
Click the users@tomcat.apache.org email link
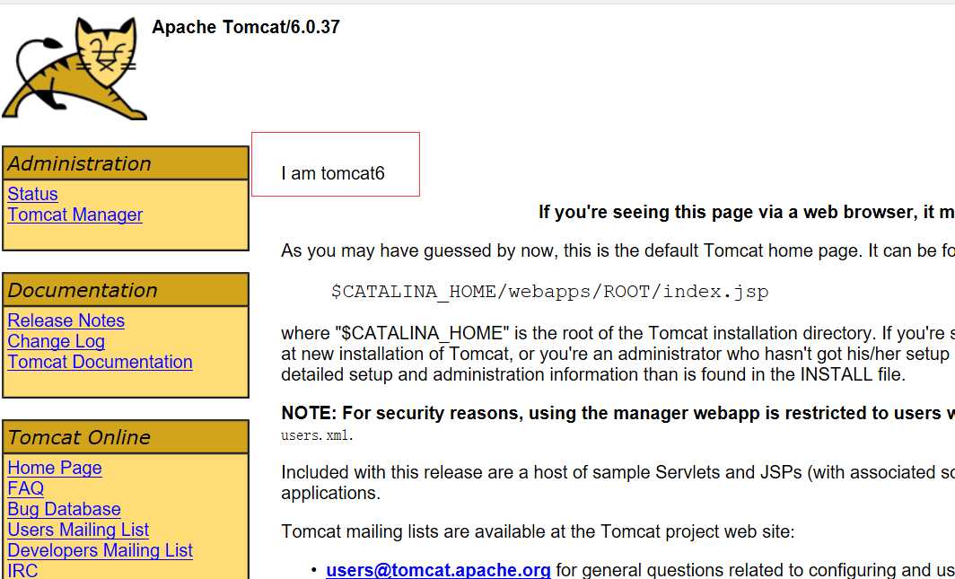439,571
